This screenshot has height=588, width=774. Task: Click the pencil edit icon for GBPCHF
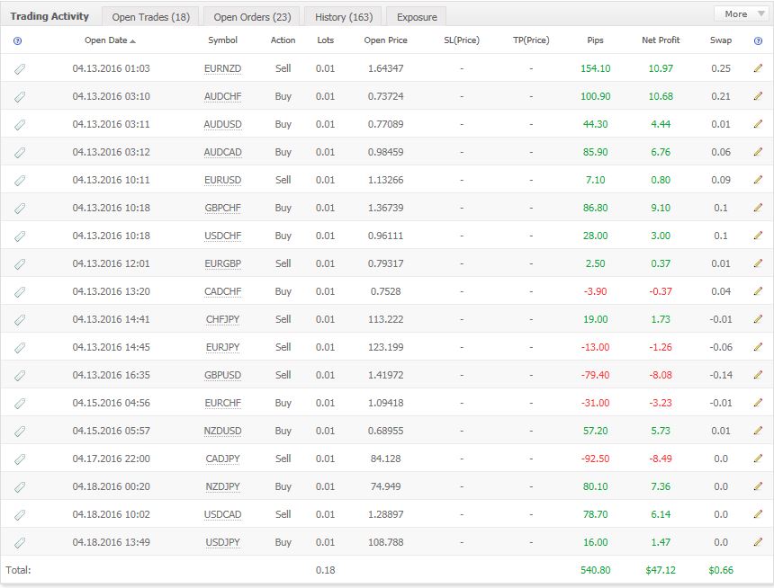tap(758, 207)
